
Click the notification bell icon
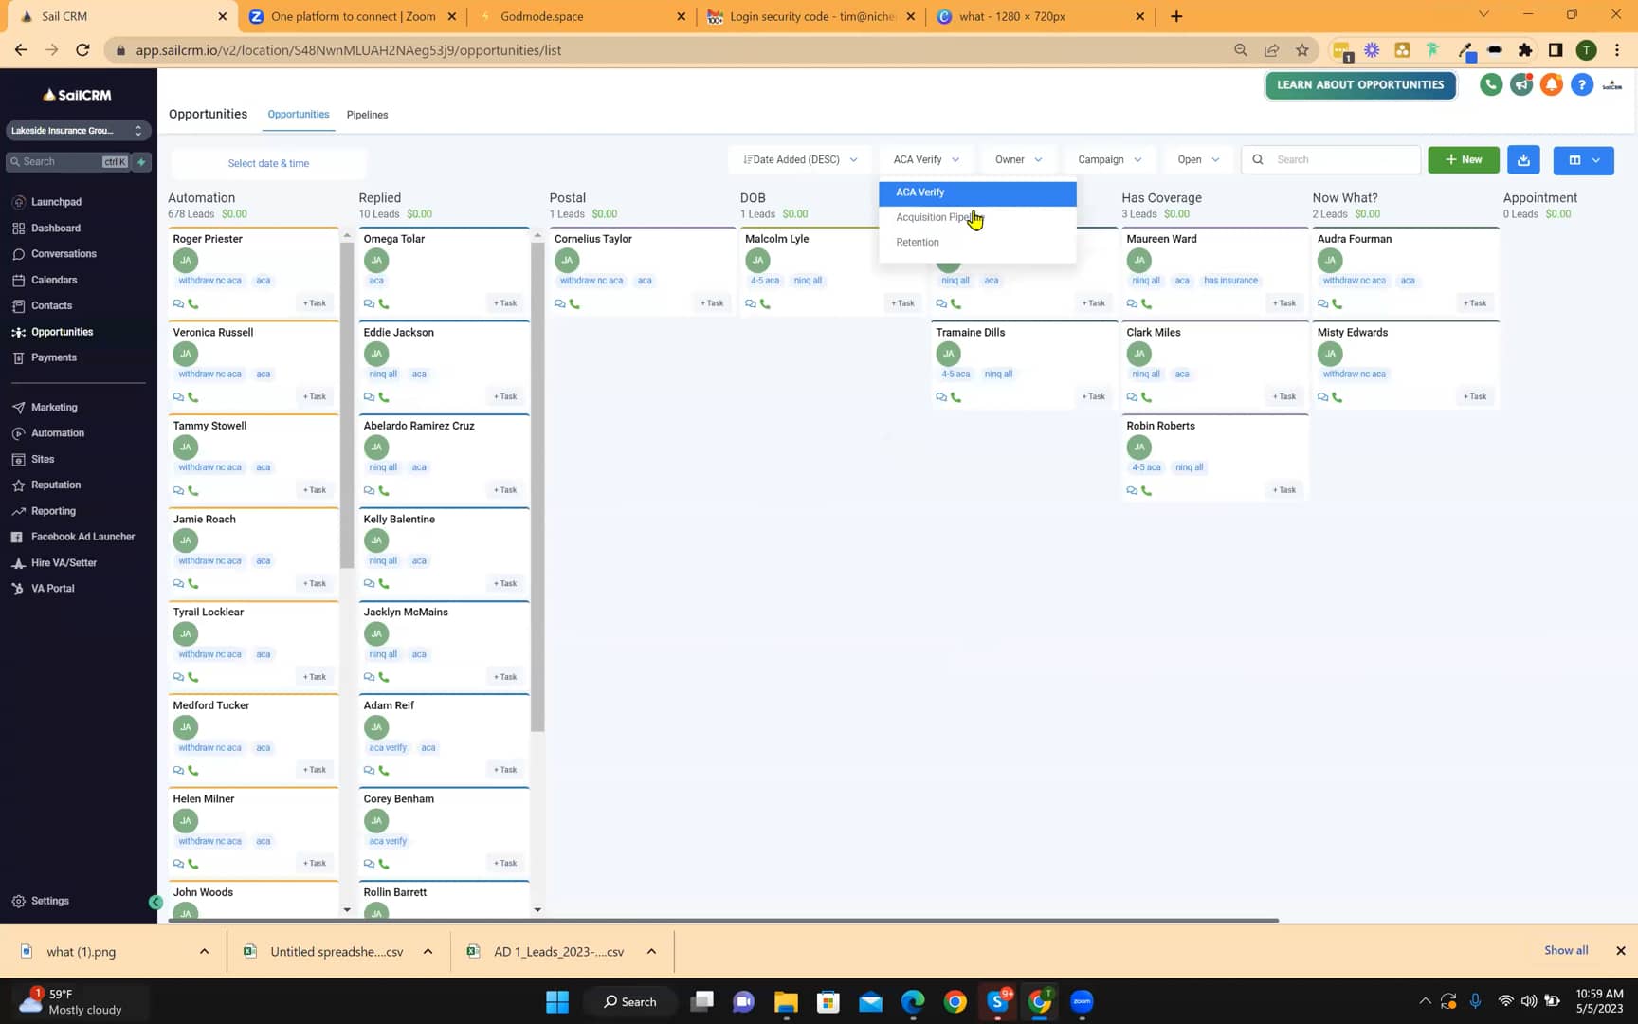[1551, 84]
